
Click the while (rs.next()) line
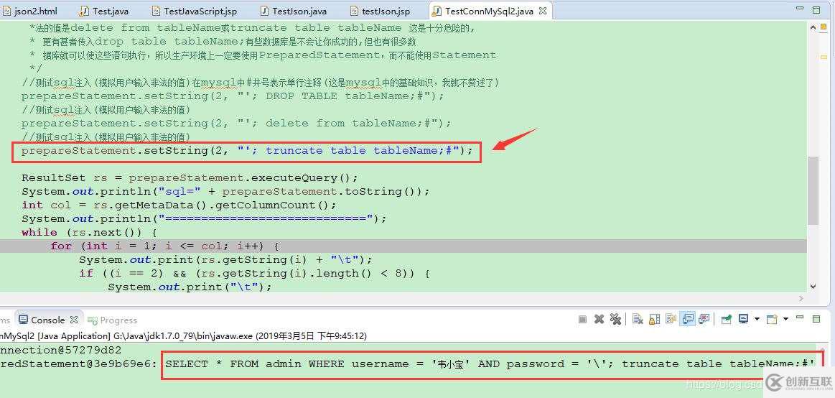89,232
